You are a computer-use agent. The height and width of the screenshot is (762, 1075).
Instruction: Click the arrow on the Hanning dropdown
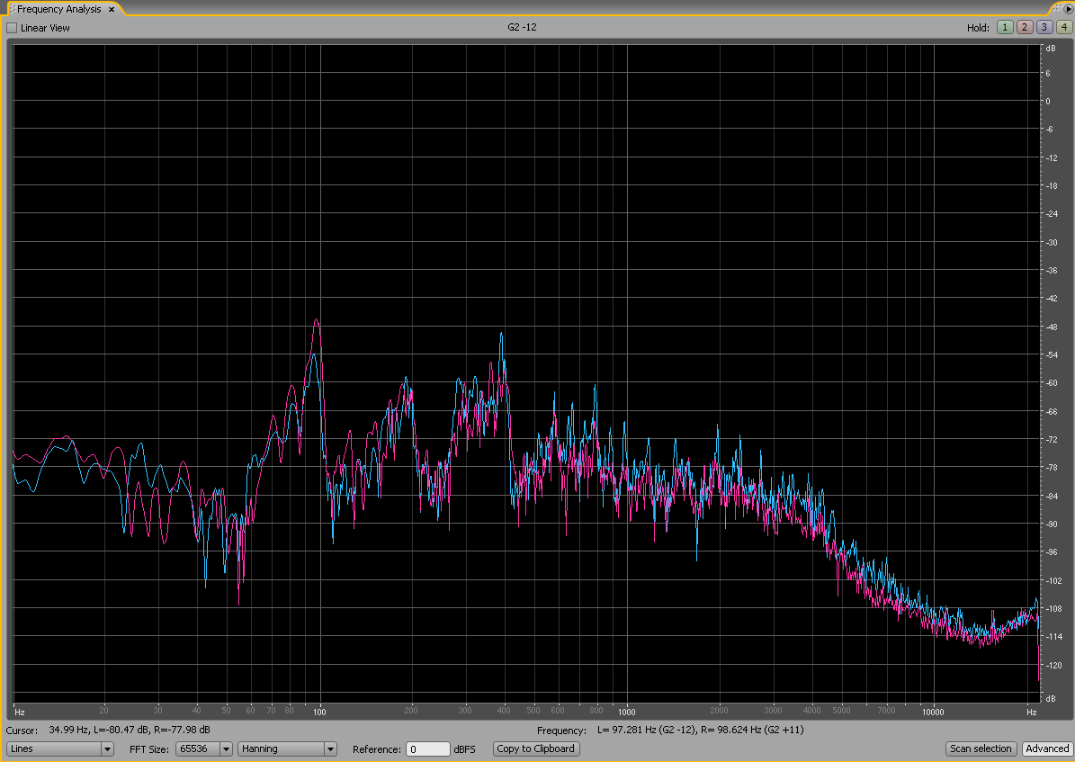[x=330, y=749]
